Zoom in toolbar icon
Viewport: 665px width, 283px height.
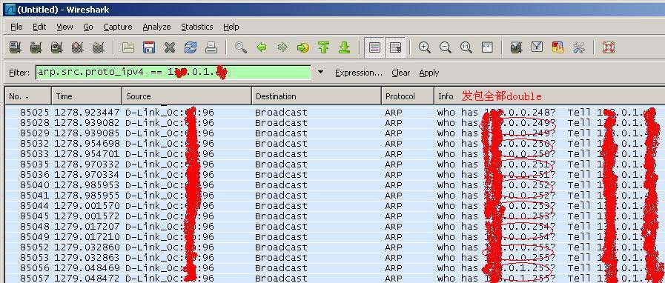point(425,47)
